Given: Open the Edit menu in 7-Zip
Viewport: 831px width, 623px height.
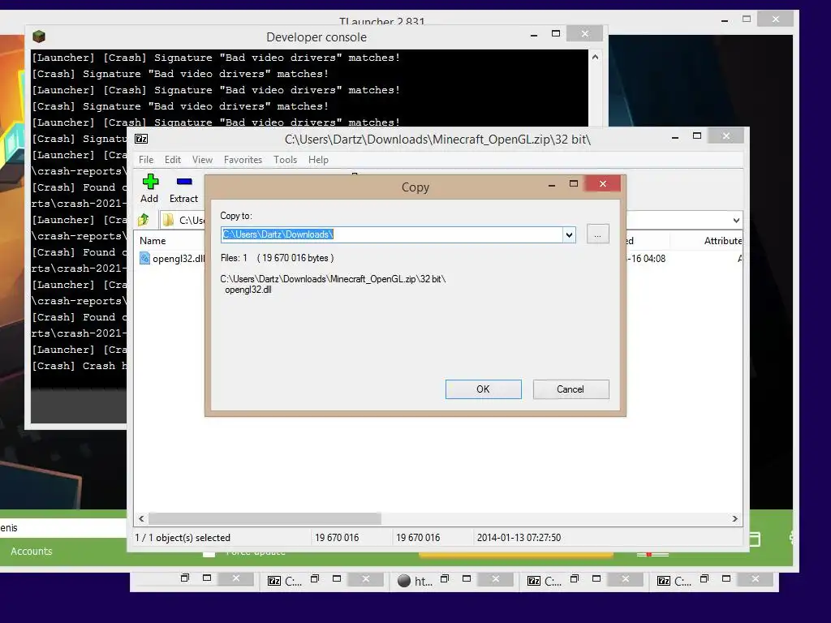Looking at the screenshot, I should coord(173,160).
